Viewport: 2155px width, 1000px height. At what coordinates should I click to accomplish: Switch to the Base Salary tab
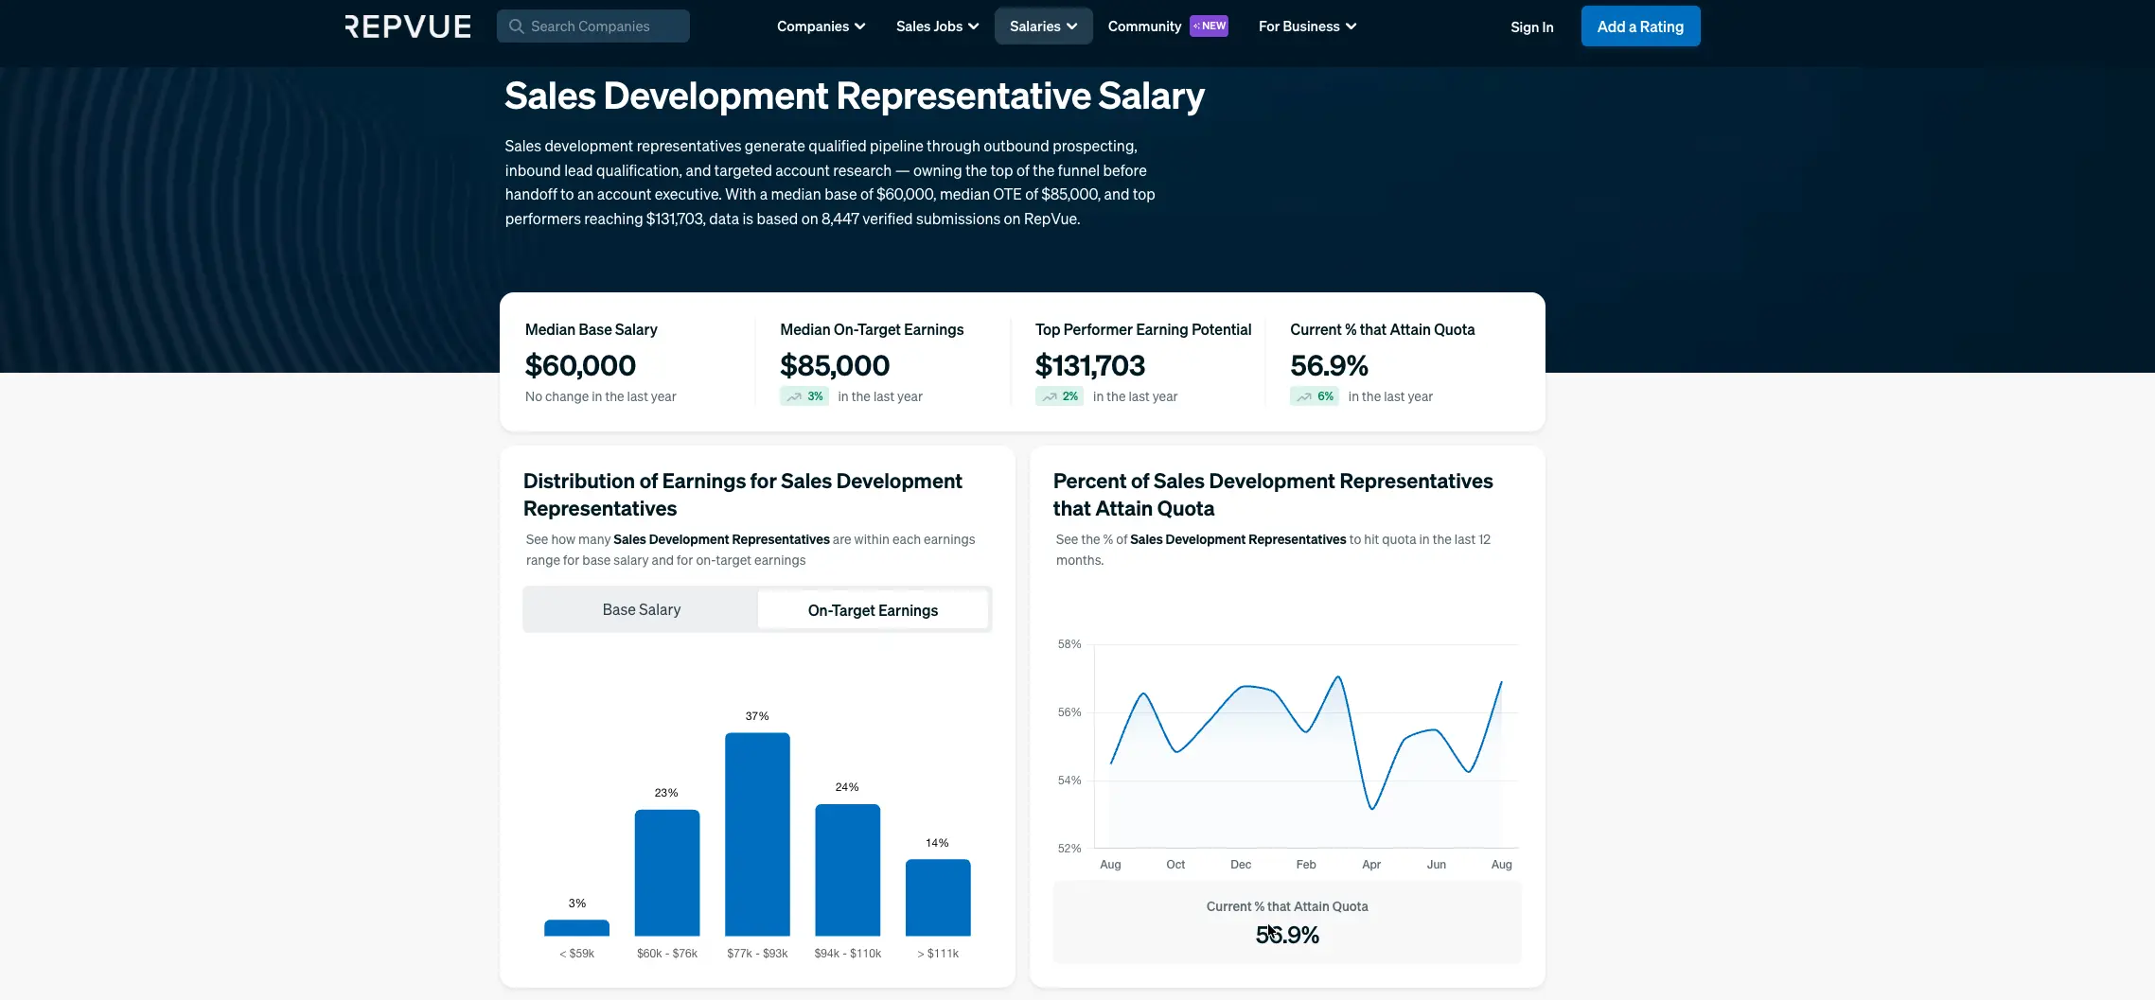(x=642, y=610)
